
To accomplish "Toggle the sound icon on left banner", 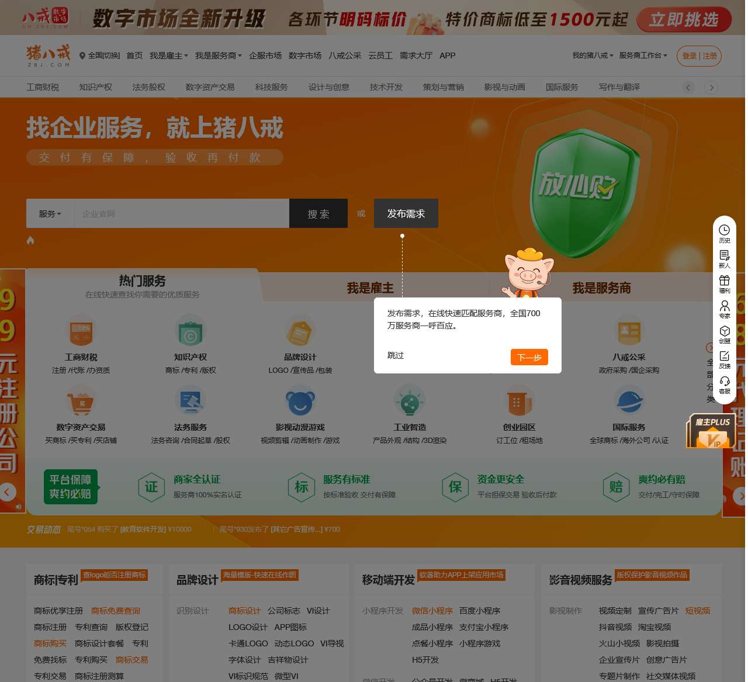I will pyautogui.click(x=19, y=507).
